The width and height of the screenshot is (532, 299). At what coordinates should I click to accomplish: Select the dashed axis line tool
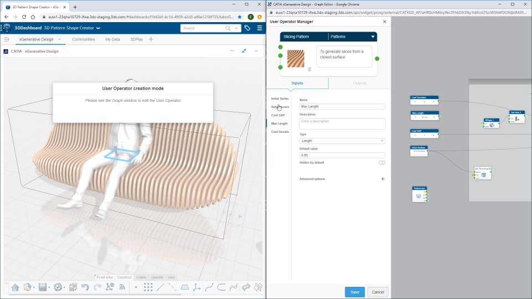tap(172, 287)
